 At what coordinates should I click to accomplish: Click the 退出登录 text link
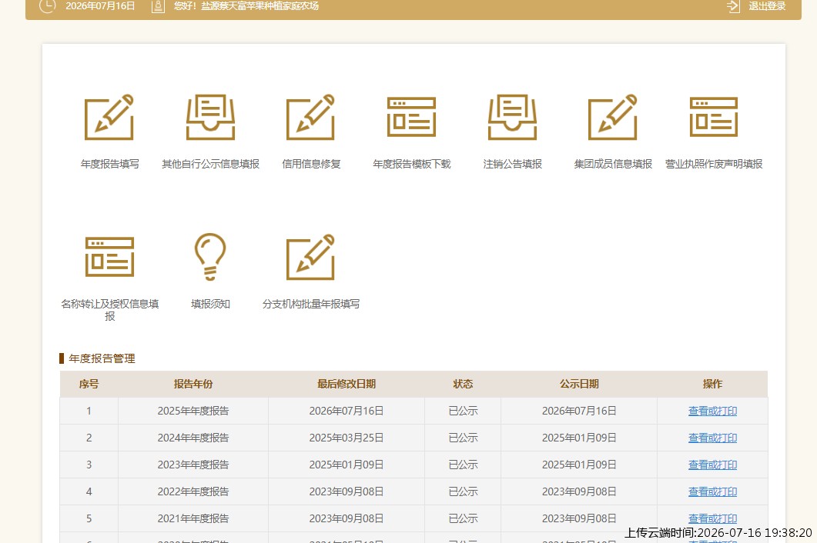tap(767, 6)
